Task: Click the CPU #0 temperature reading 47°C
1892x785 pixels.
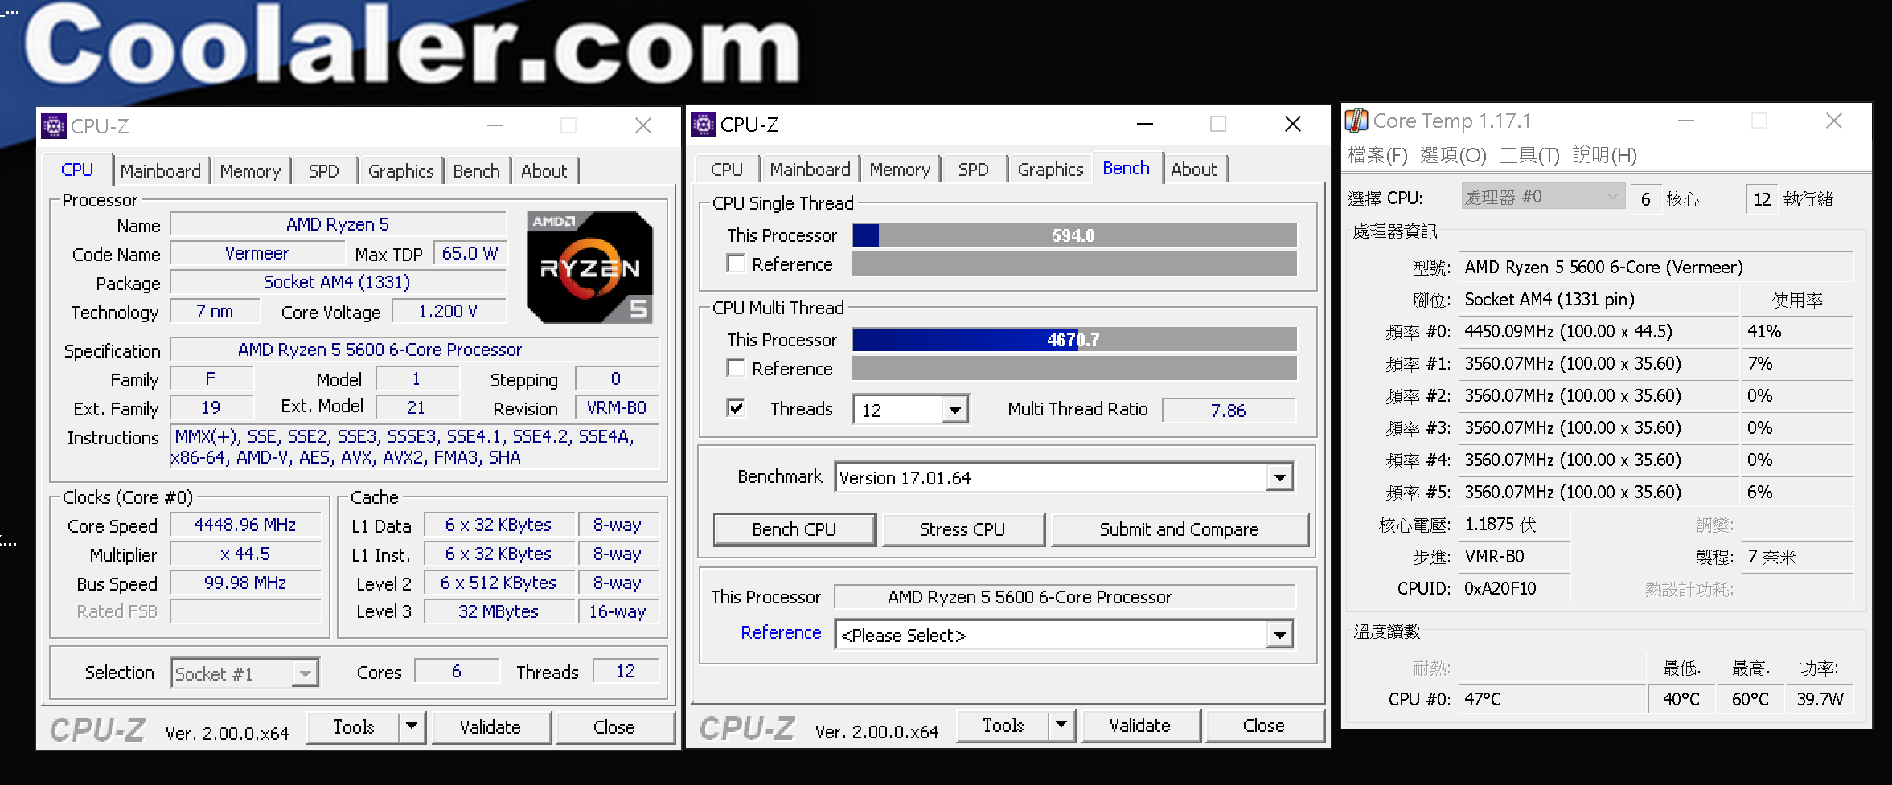Action: [1552, 699]
